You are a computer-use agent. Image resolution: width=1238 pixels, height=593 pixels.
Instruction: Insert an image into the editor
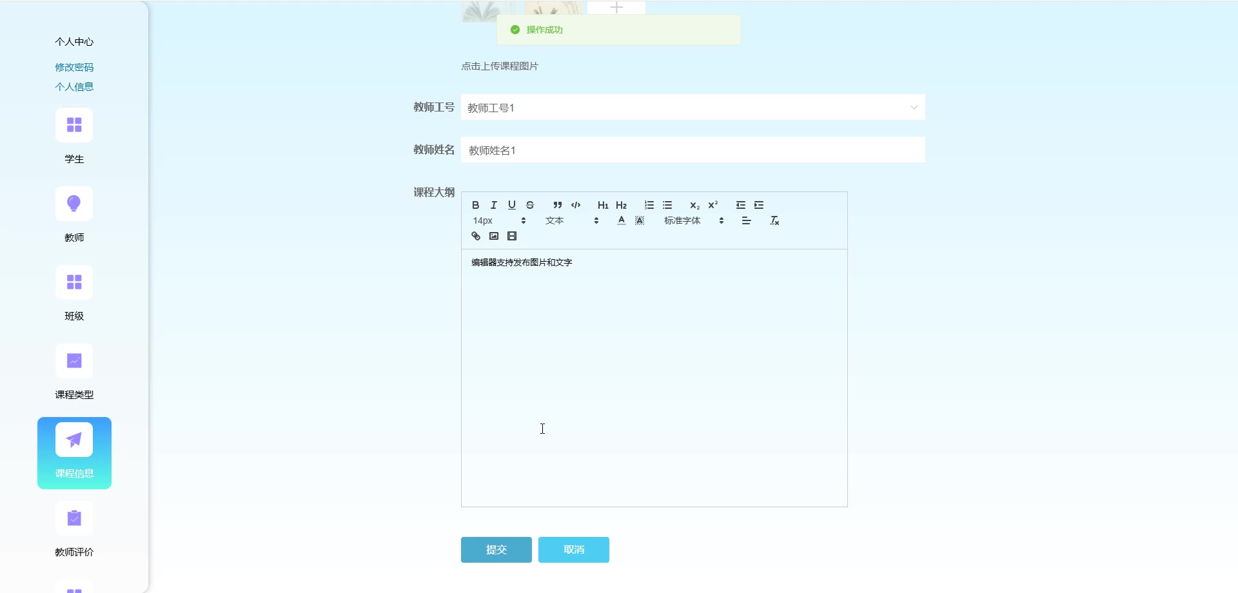pos(494,236)
